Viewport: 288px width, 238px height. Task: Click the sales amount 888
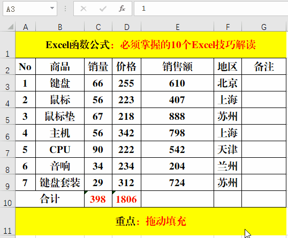click(177, 116)
